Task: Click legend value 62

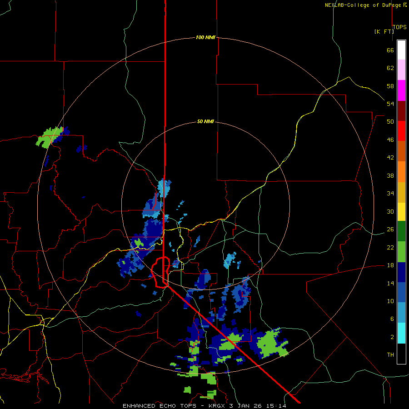Action: pos(390,68)
